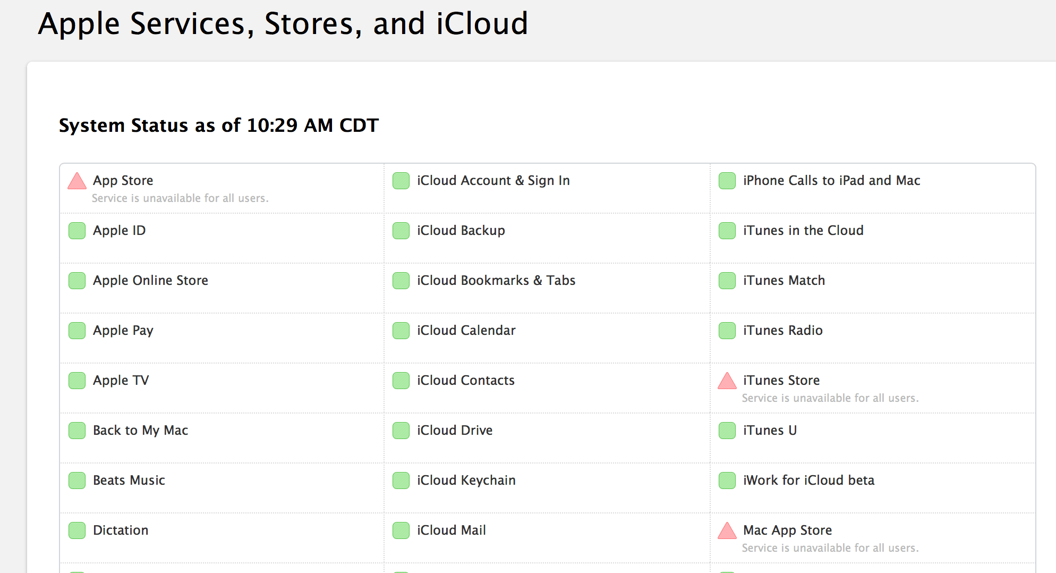Click the green status icon for Apple ID
Screen dimensions: 1056x573
[x=77, y=231]
